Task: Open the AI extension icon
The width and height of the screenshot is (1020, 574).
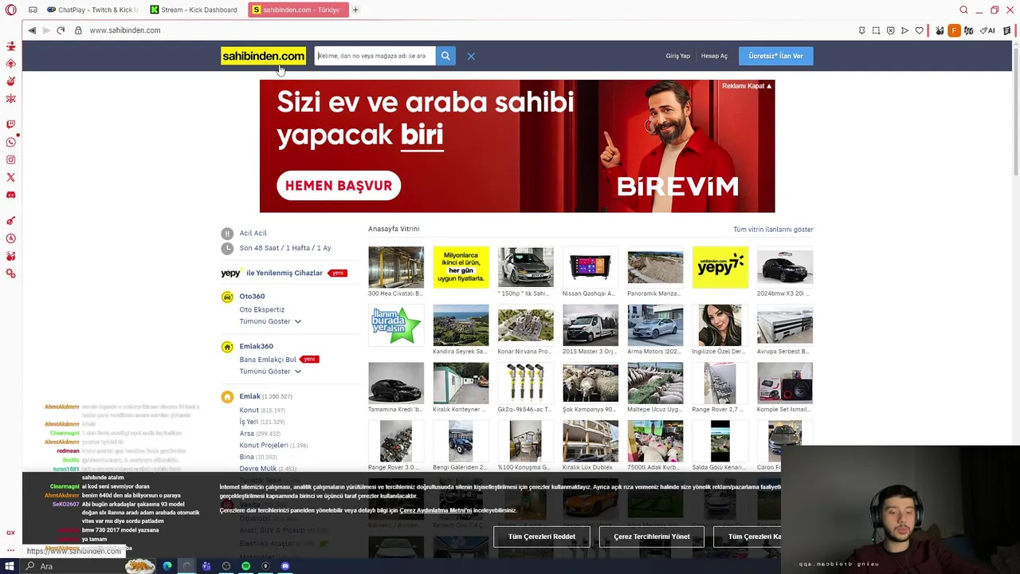Action: pos(987,30)
